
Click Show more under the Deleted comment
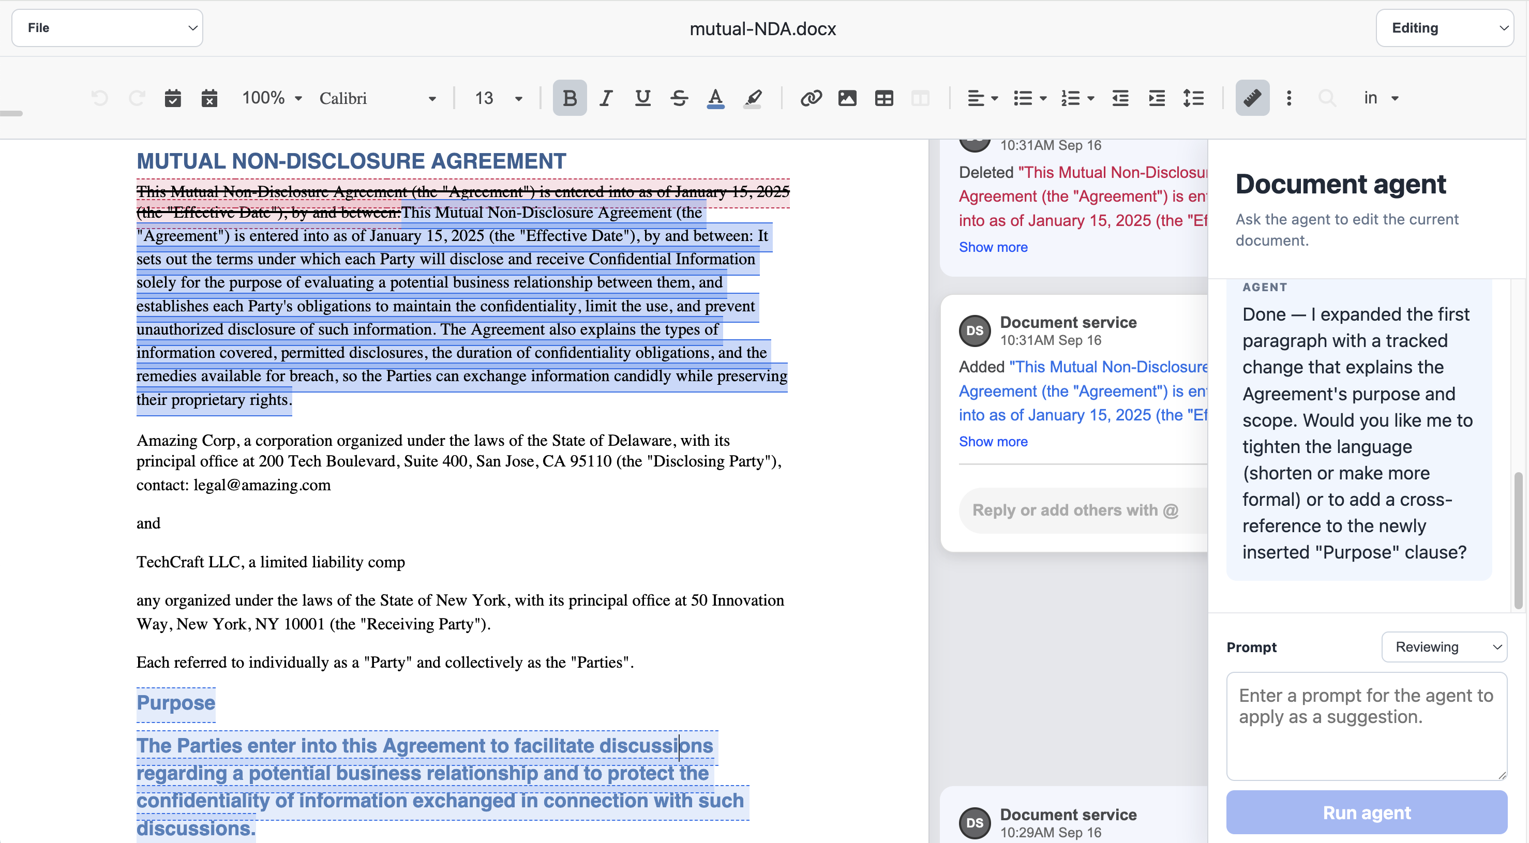pos(993,247)
